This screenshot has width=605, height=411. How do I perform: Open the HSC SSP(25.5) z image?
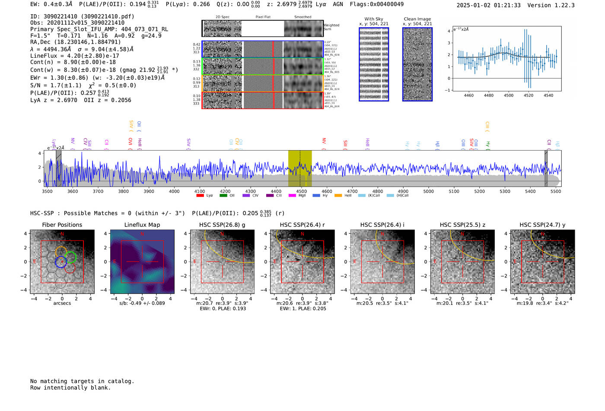click(462, 262)
